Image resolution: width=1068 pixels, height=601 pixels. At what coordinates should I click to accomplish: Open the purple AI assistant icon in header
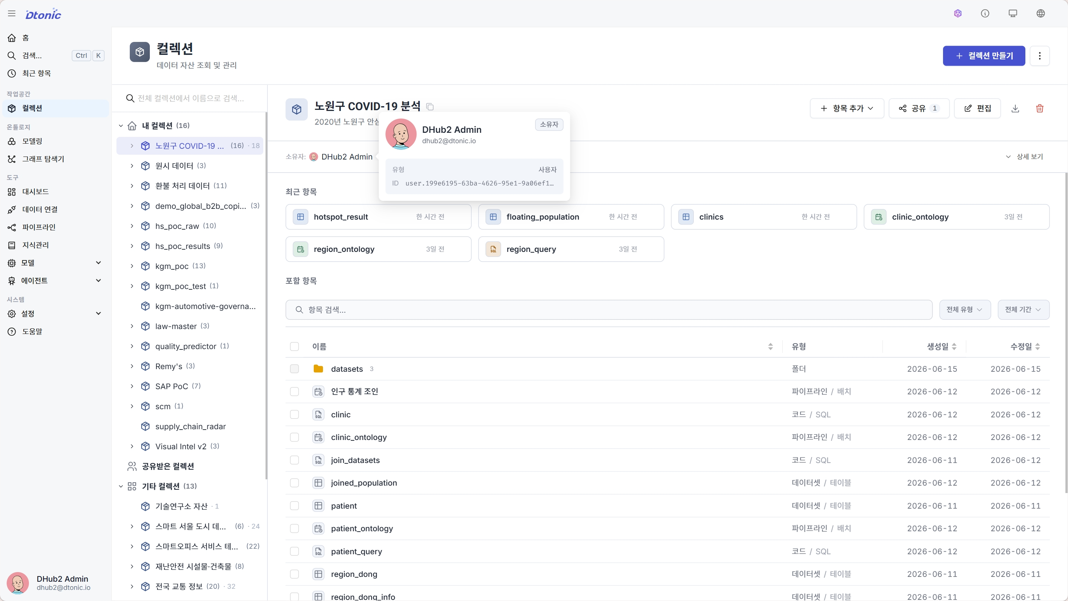958,14
